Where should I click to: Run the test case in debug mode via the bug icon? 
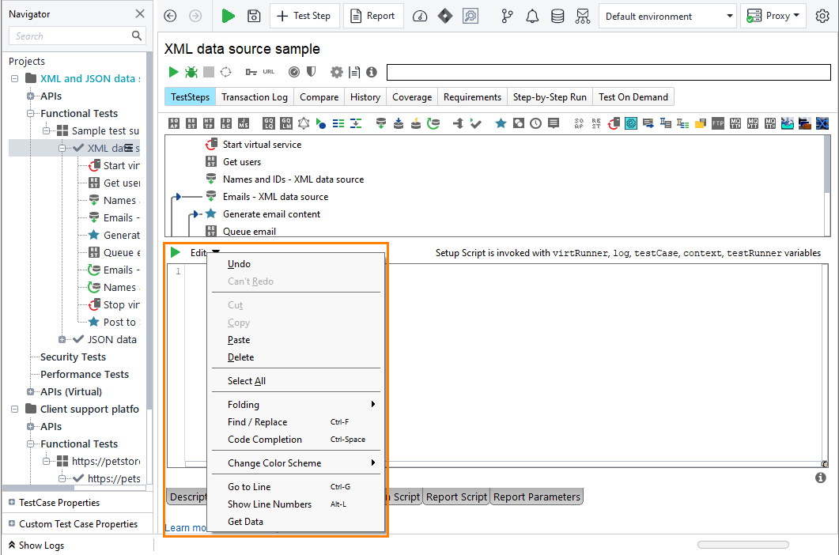[x=191, y=72]
